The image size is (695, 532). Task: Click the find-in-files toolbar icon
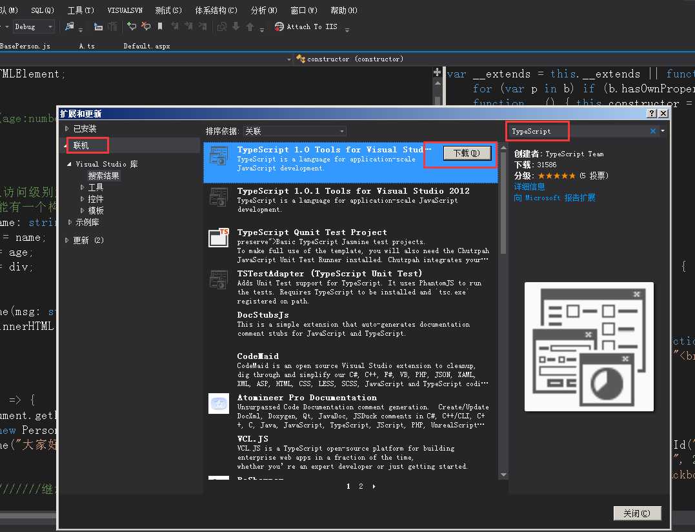(70, 26)
